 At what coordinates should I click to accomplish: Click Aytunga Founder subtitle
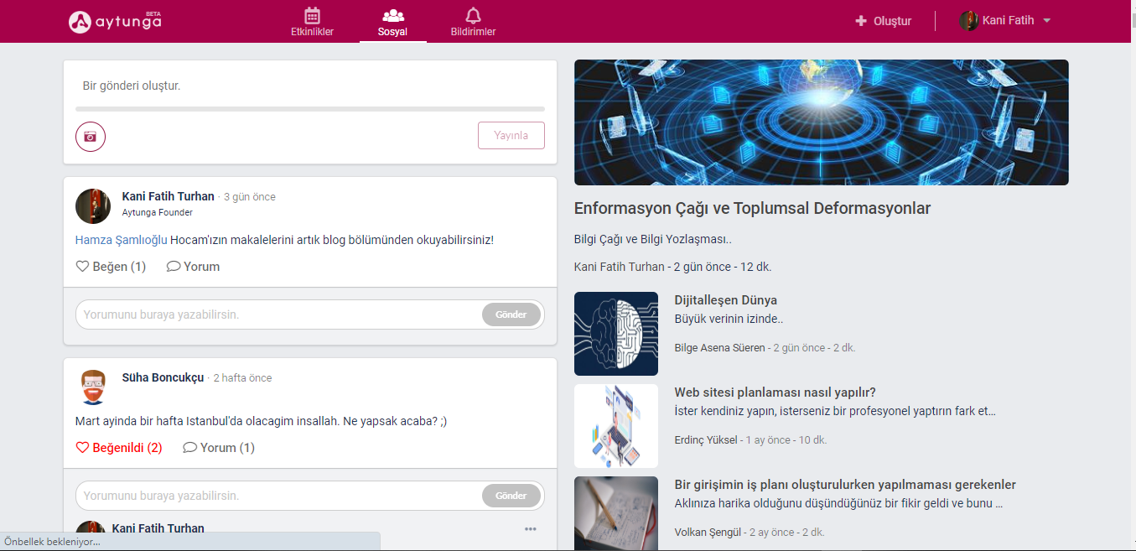click(x=158, y=213)
